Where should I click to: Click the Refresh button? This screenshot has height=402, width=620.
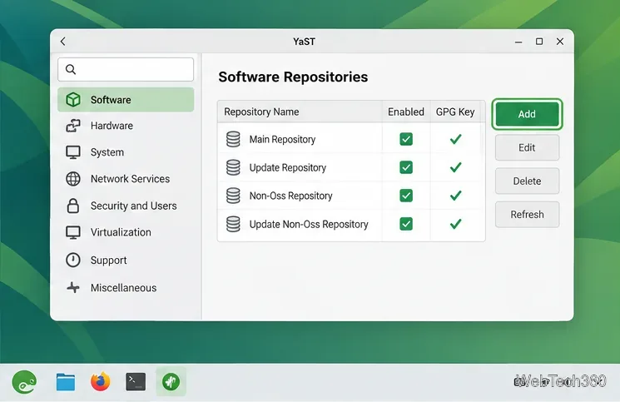pyautogui.click(x=527, y=214)
